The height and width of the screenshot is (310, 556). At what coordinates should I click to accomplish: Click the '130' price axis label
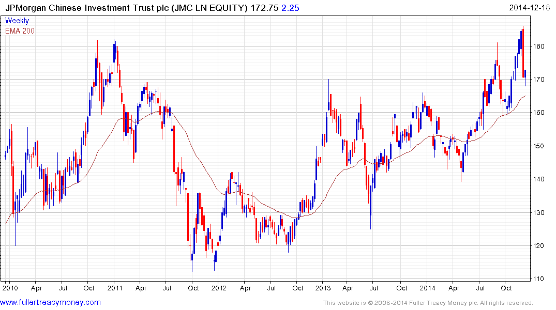(x=539, y=212)
